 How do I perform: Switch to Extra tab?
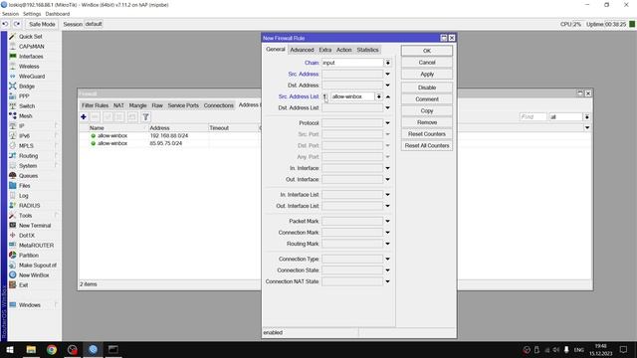tap(325, 50)
